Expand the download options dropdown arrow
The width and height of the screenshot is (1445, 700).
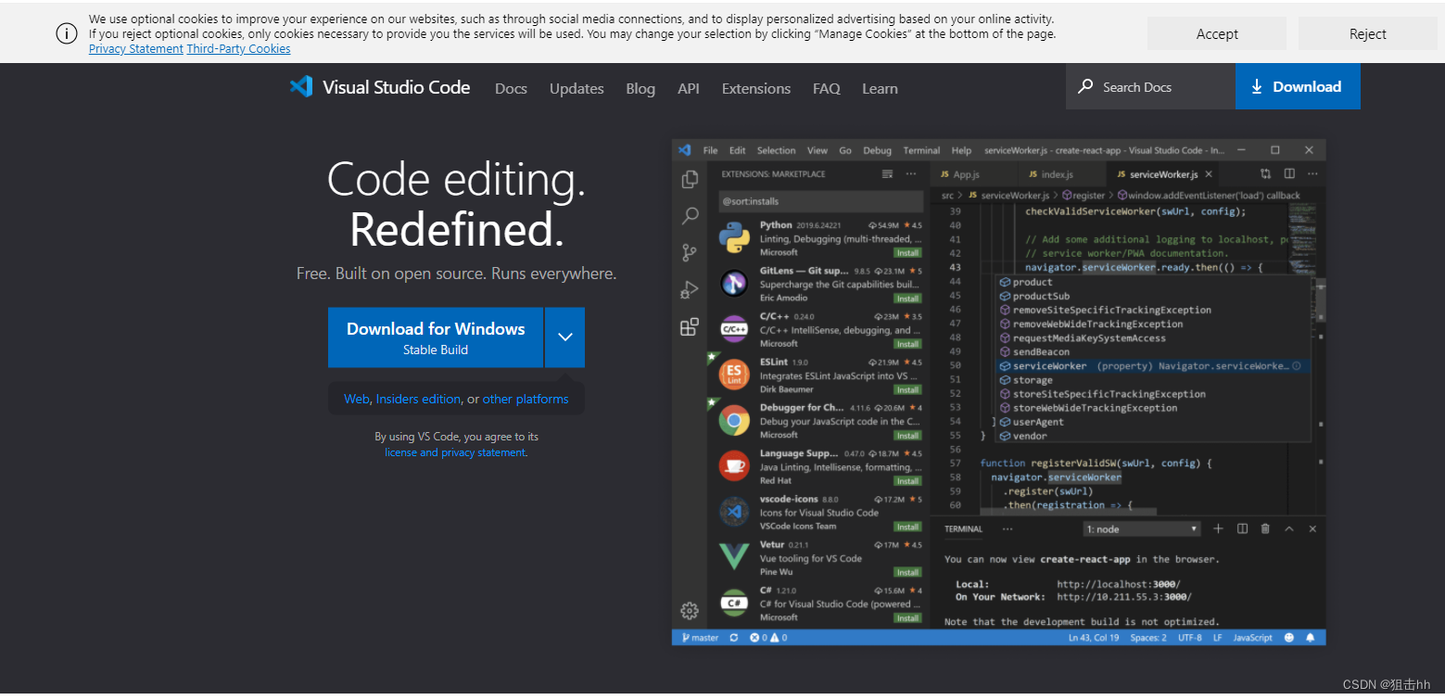click(565, 337)
